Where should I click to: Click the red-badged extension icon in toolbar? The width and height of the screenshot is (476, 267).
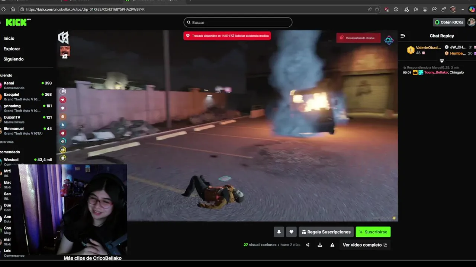tap(387, 9)
